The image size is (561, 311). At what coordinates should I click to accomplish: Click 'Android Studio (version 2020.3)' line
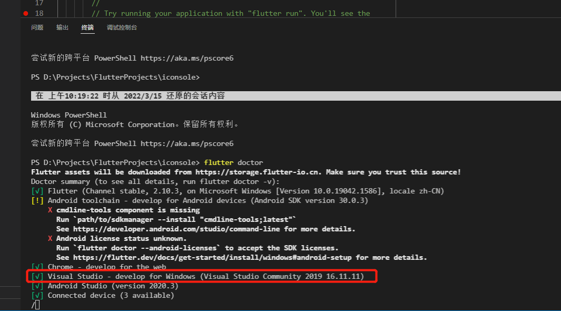pos(104,286)
